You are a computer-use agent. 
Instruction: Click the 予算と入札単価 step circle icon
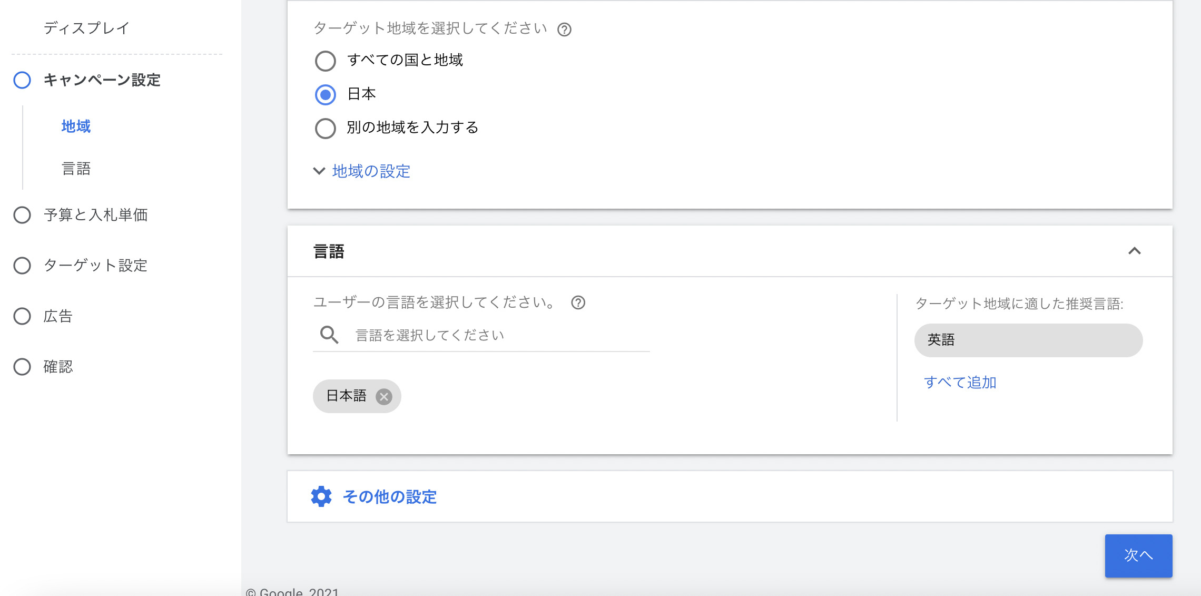(x=22, y=215)
